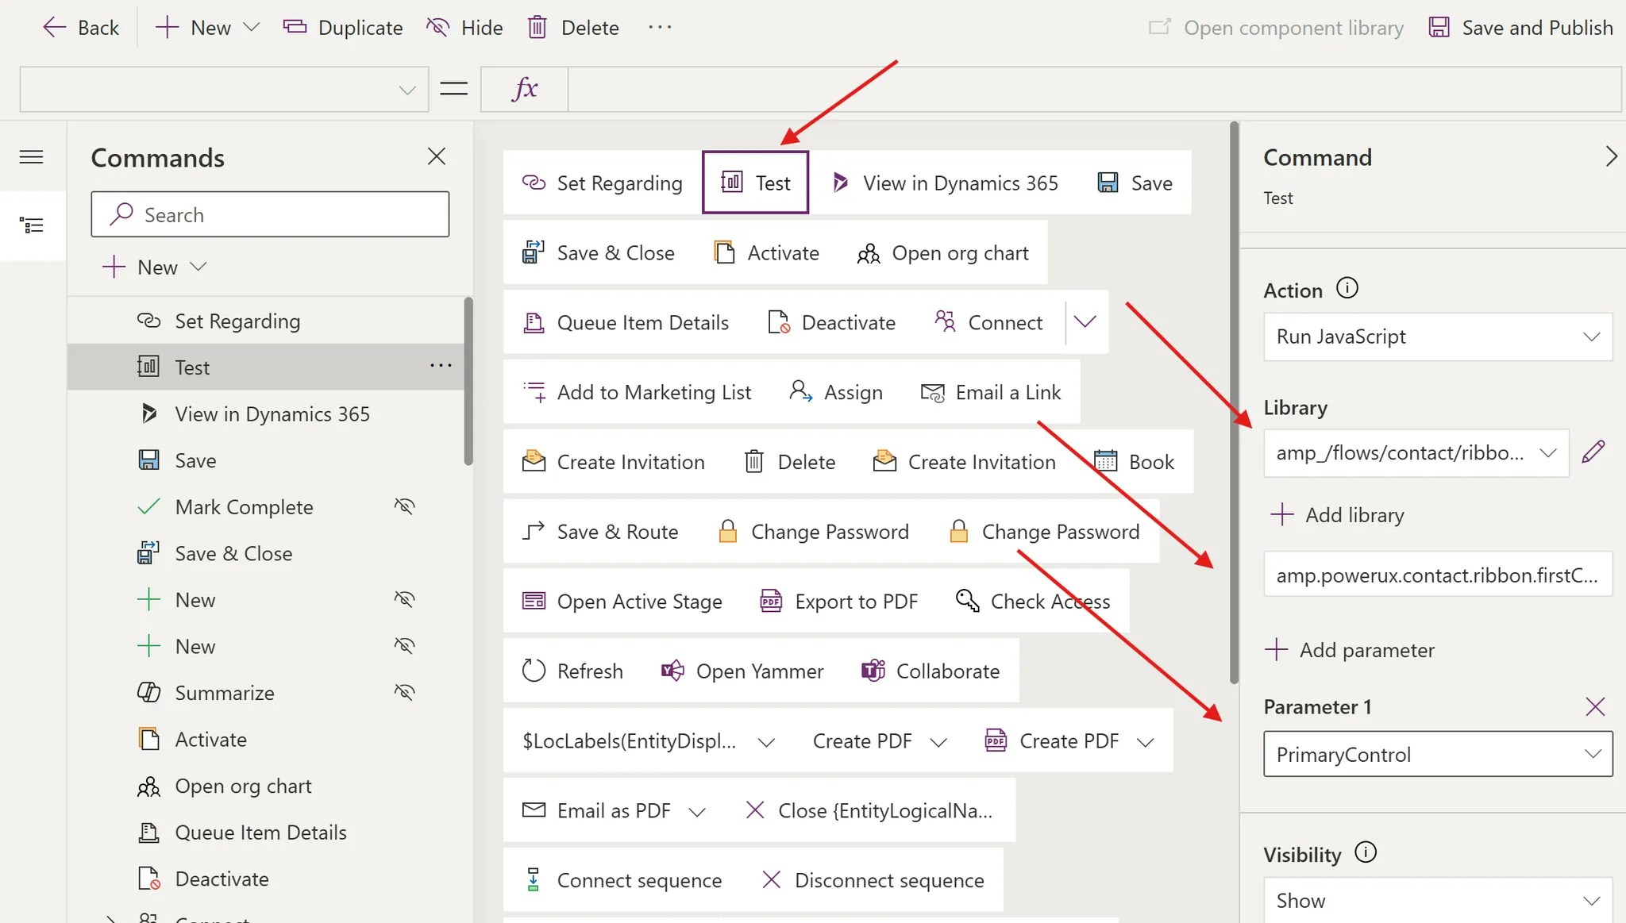Click the Hide button in top toolbar
This screenshot has width=1626, height=923.
(464, 28)
